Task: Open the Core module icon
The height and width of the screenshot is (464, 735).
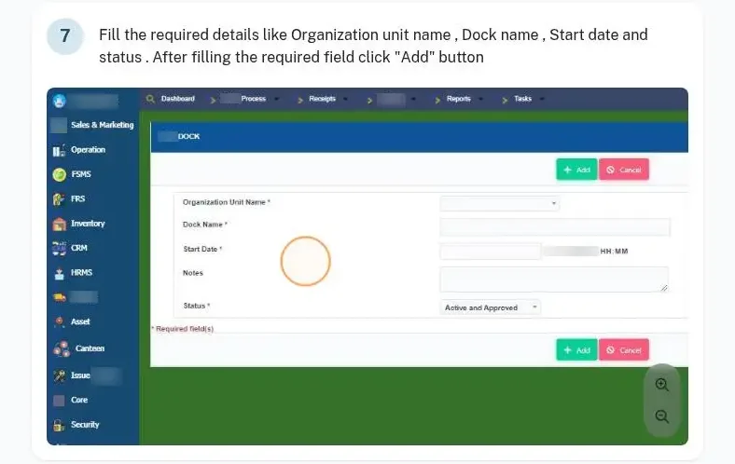Action: (59, 401)
